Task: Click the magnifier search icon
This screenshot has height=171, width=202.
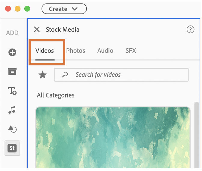Action: pyautogui.click(x=65, y=75)
